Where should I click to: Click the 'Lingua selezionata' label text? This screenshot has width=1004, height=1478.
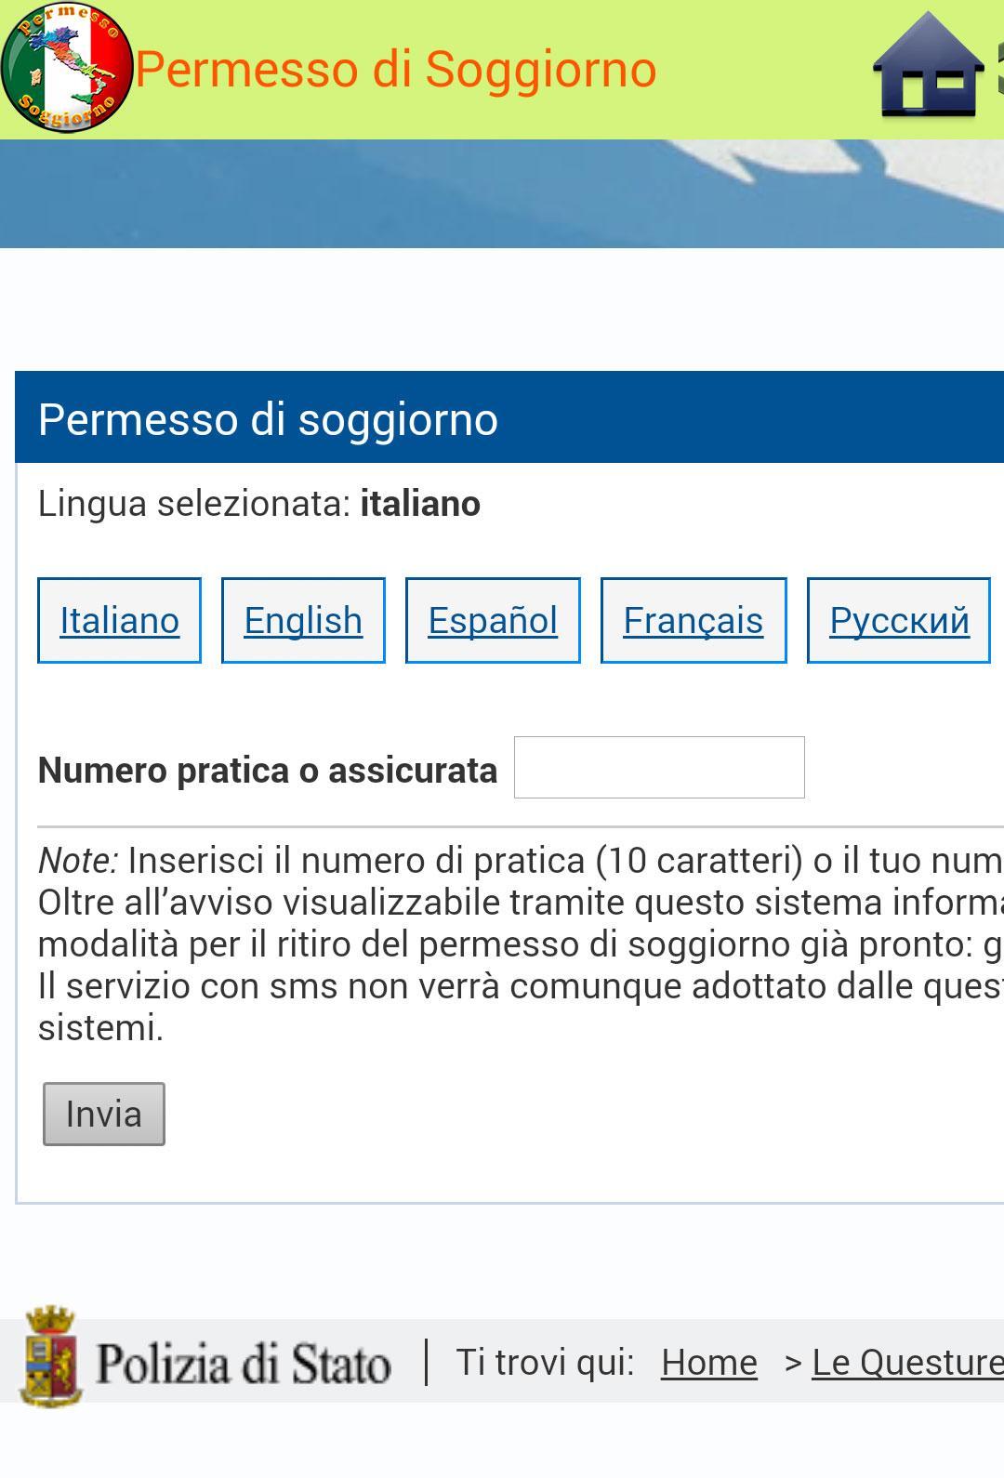186,505
